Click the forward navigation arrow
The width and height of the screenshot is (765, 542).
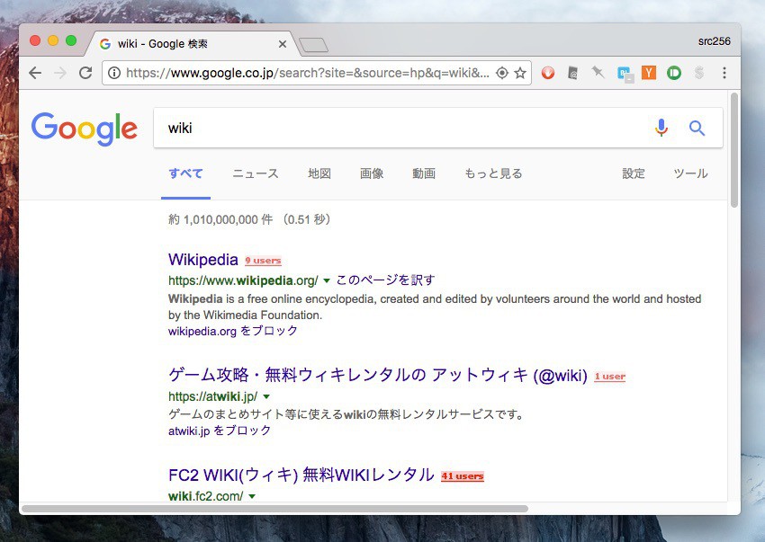(60, 73)
